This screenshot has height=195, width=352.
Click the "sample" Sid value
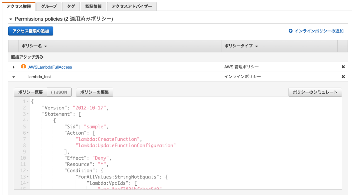tap(95, 127)
